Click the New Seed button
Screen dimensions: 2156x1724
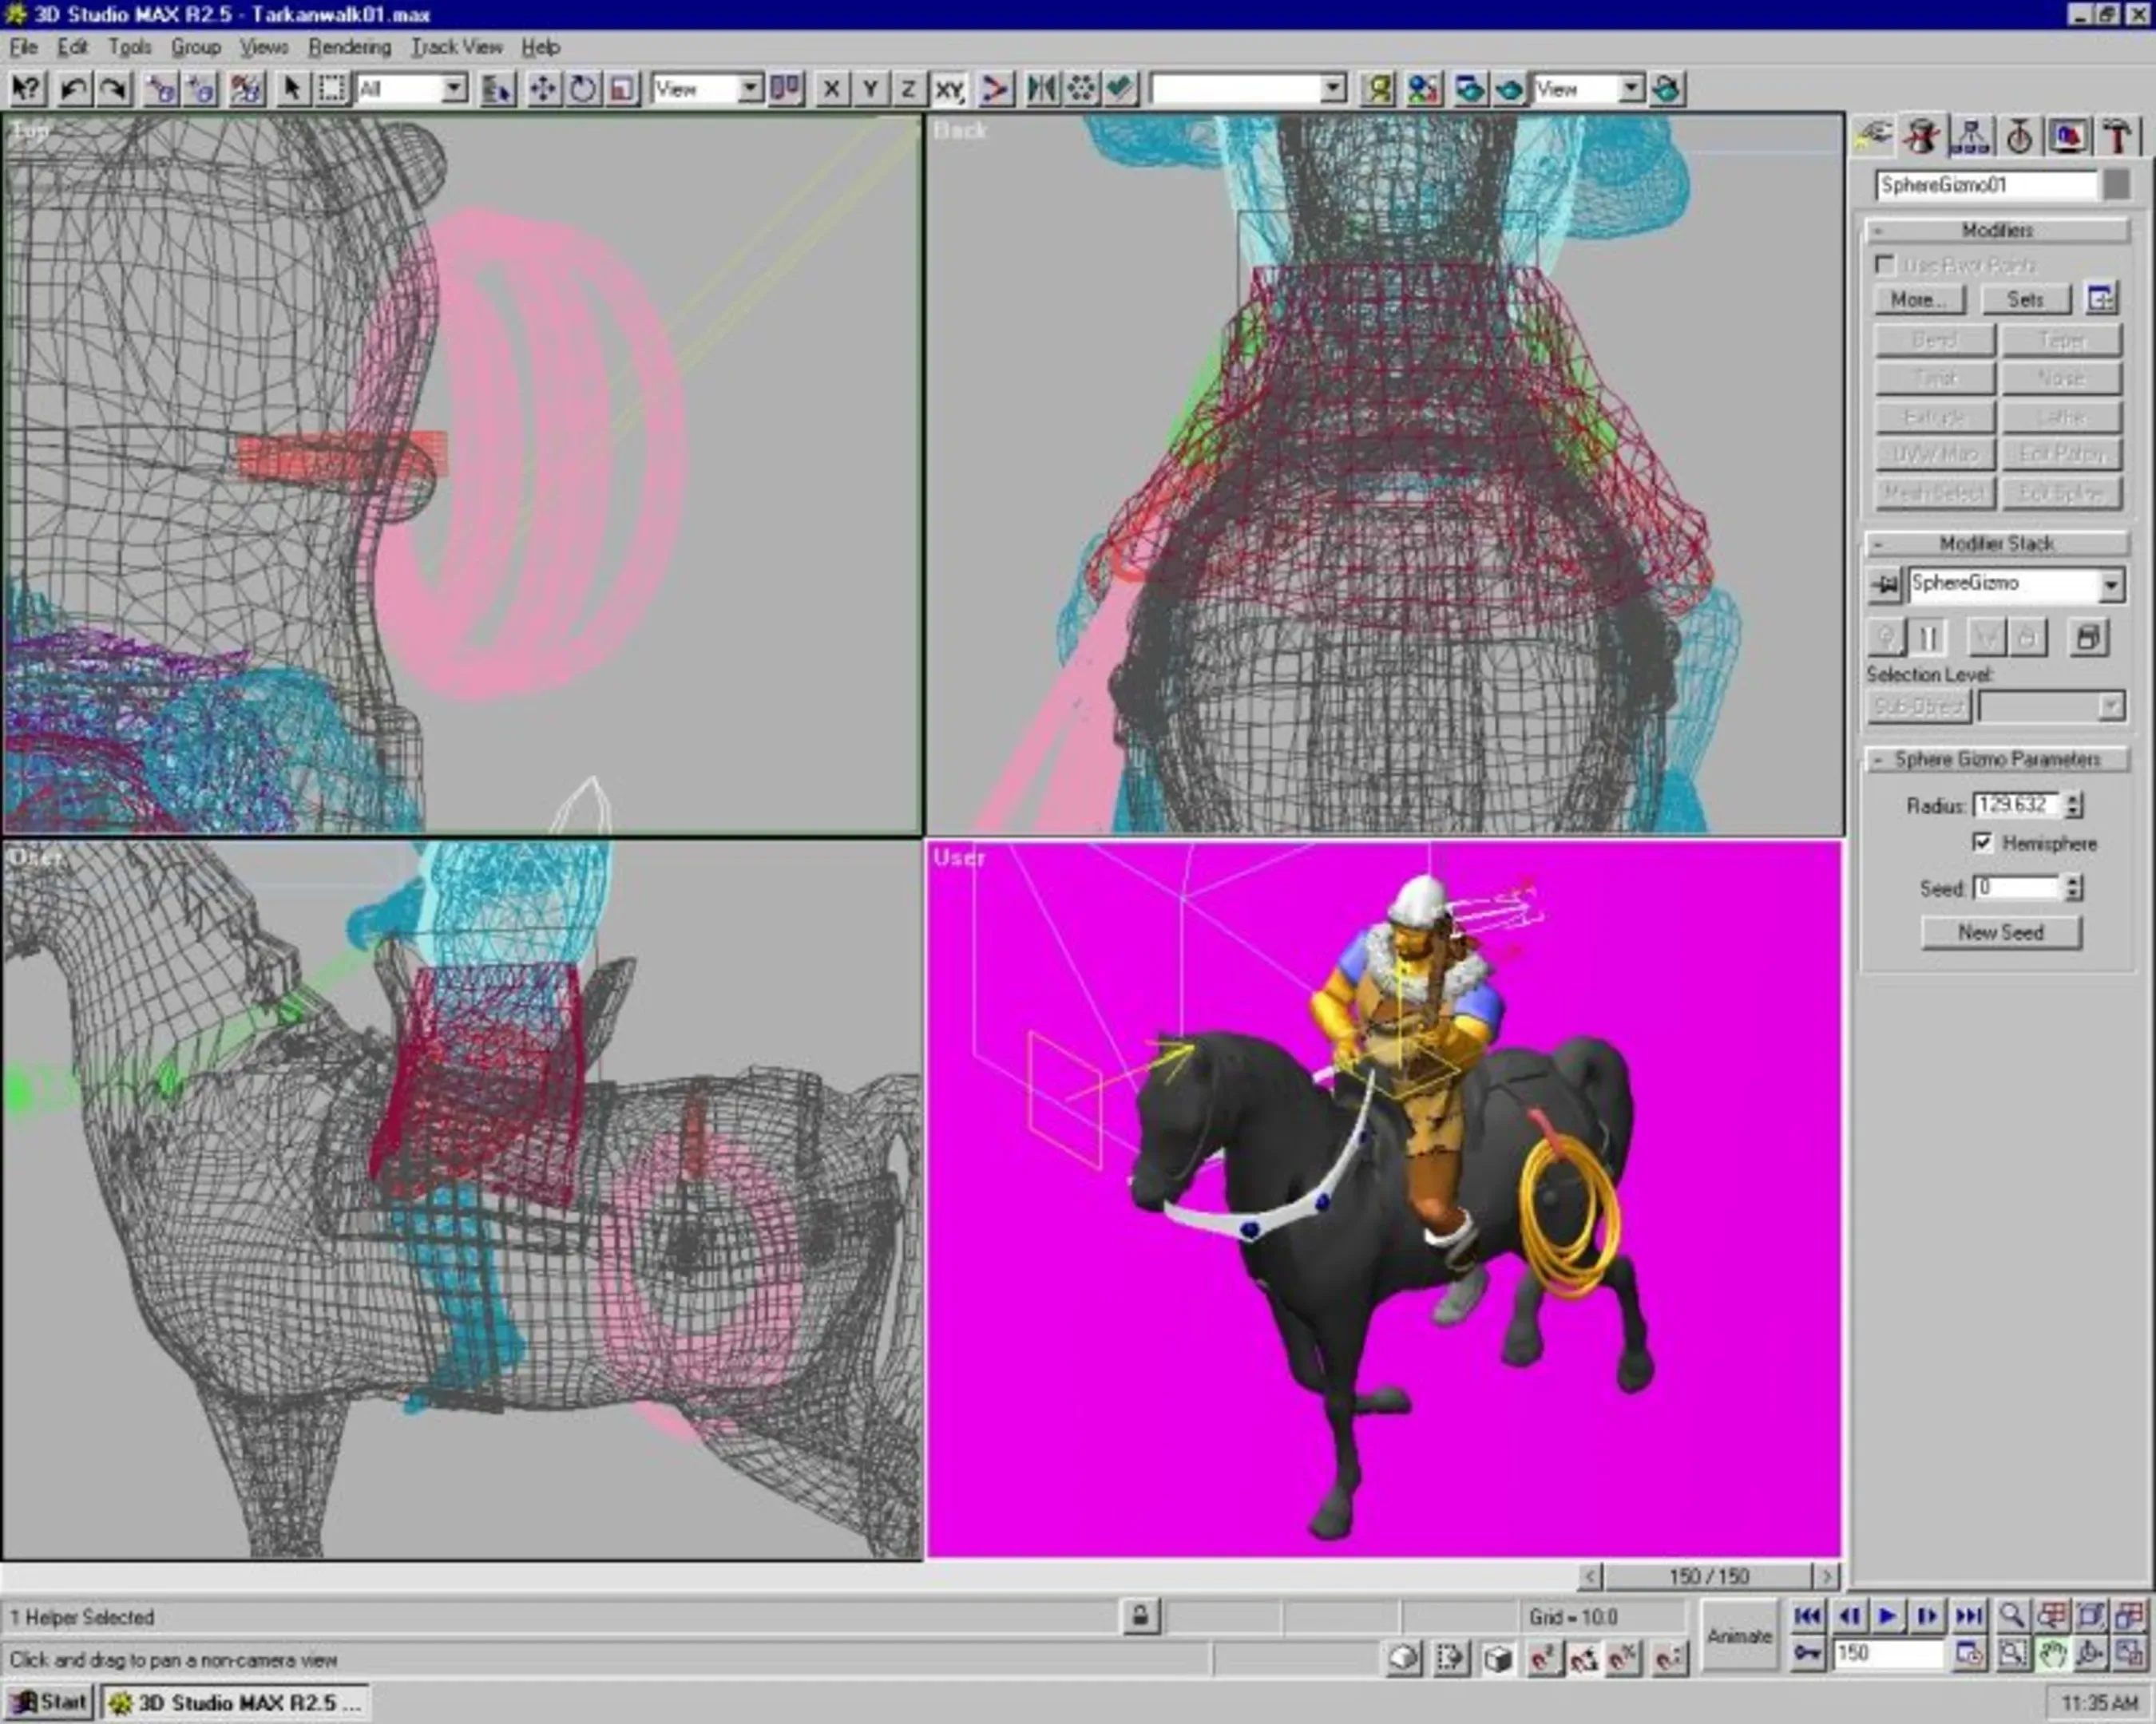tap(2000, 932)
